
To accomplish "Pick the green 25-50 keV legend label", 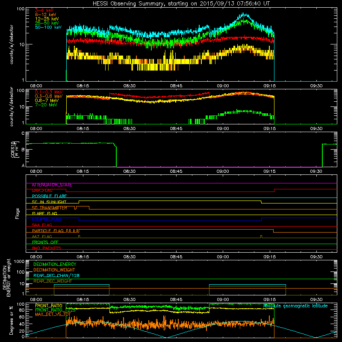I will coord(47,23).
